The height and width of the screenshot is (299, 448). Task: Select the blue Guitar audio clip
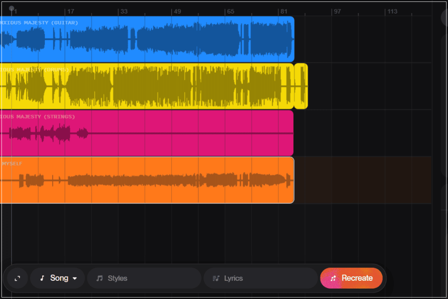tap(149, 39)
